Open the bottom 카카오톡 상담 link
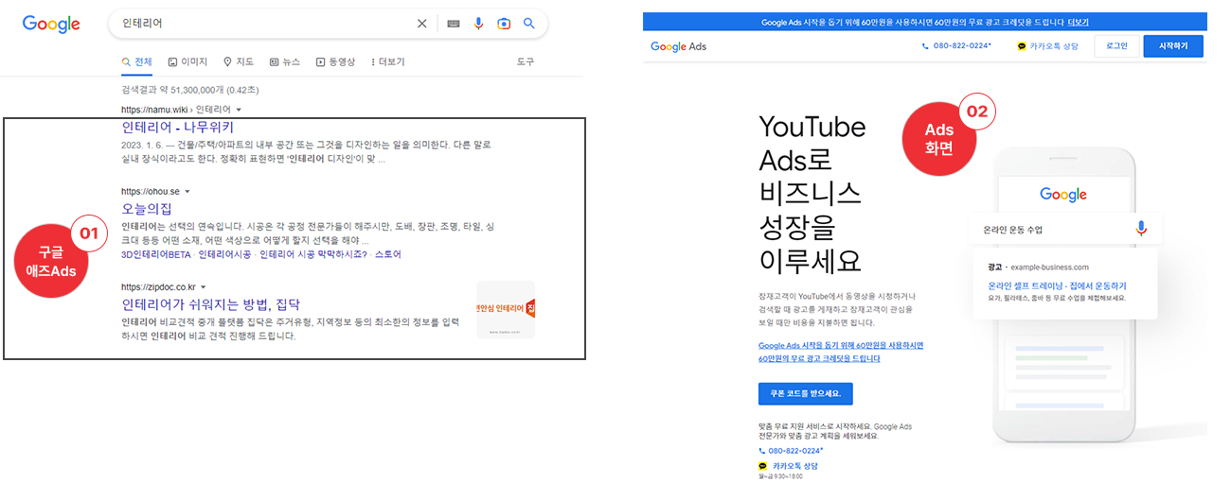Image resolution: width=1231 pixels, height=500 pixels. click(794, 466)
